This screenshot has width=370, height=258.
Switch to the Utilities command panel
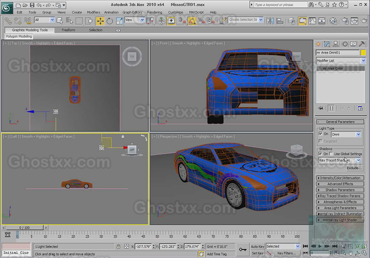point(362,44)
